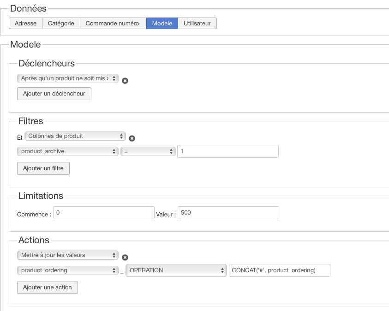Open the 'Commande numéro' tab

113,23
